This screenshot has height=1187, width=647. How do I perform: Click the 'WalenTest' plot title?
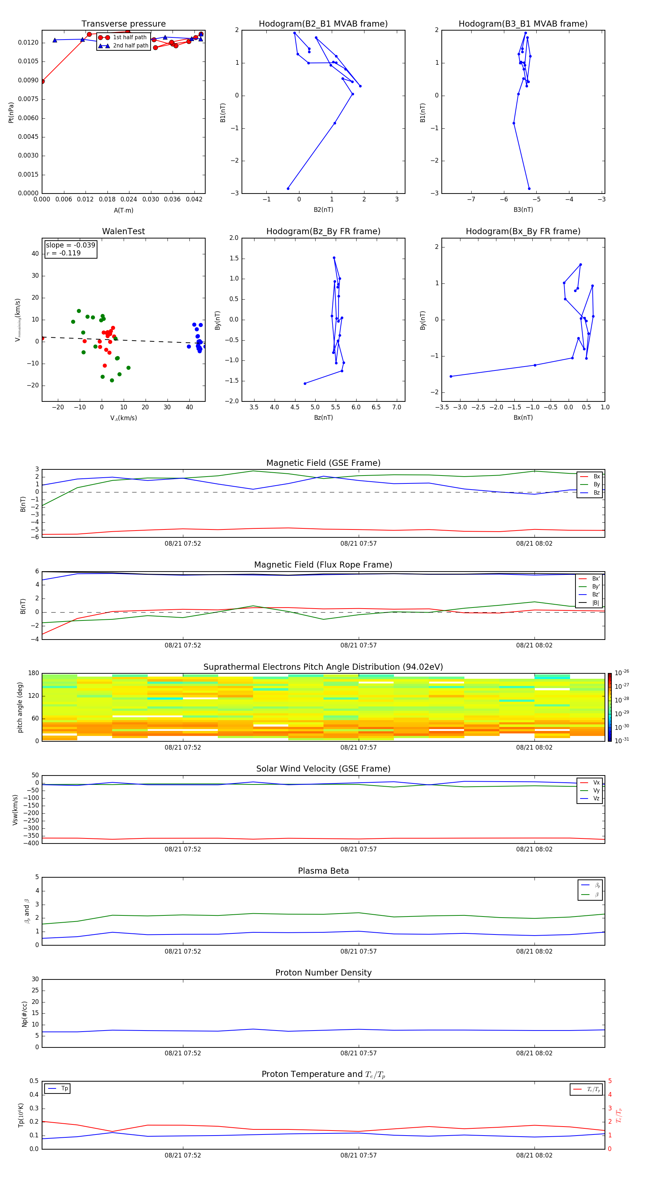coord(123,231)
